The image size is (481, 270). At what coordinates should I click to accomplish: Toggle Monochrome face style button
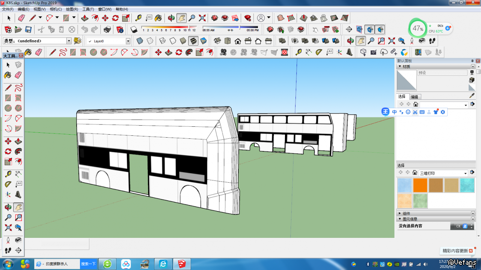(203, 40)
